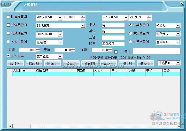This screenshot has width=186, height=131.
Task: Click the horizontal scrollbar right arrow
Action: (179, 126)
